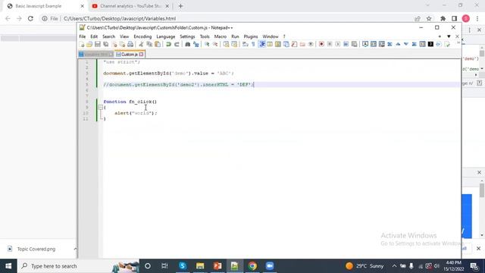Open Skype from the taskbar
The height and width of the screenshot is (273, 485).
[183, 266]
